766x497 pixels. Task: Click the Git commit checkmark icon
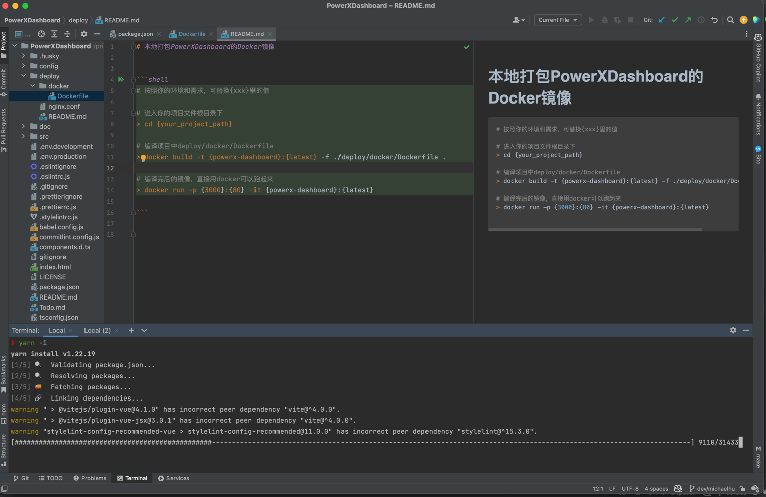(675, 20)
